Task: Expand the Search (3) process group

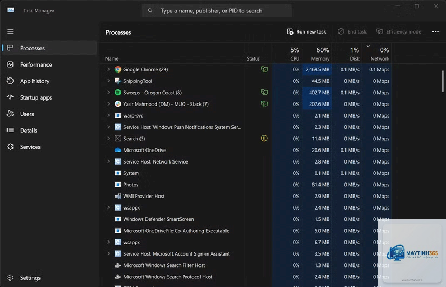Action: click(x=108, y=139)
